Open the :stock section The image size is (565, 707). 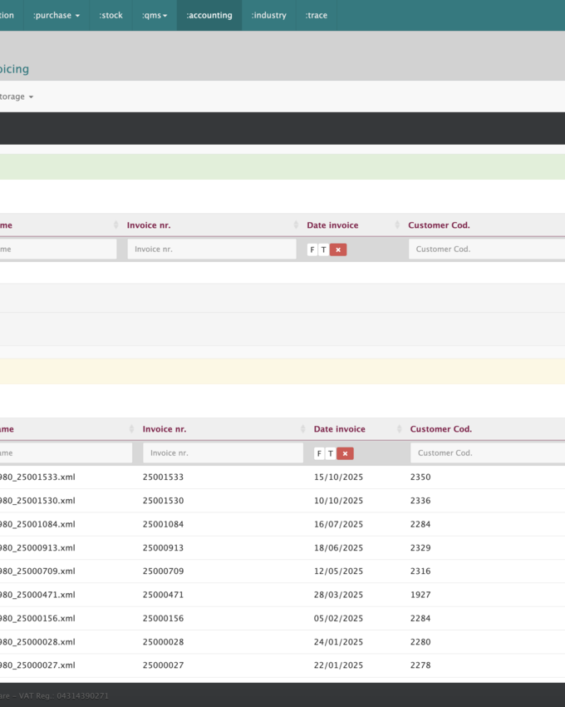(x=111, y=15)
